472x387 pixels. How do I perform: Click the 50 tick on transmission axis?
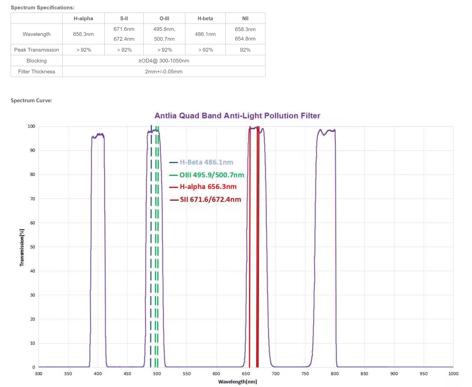click(x=32, y=247)
